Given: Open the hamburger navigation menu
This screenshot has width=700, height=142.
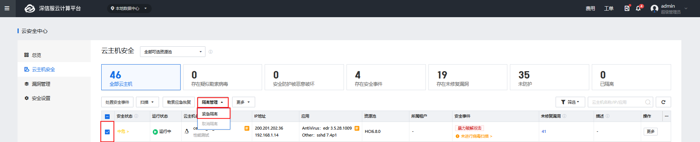Looking at the screenshot, I should pos(7,8).
